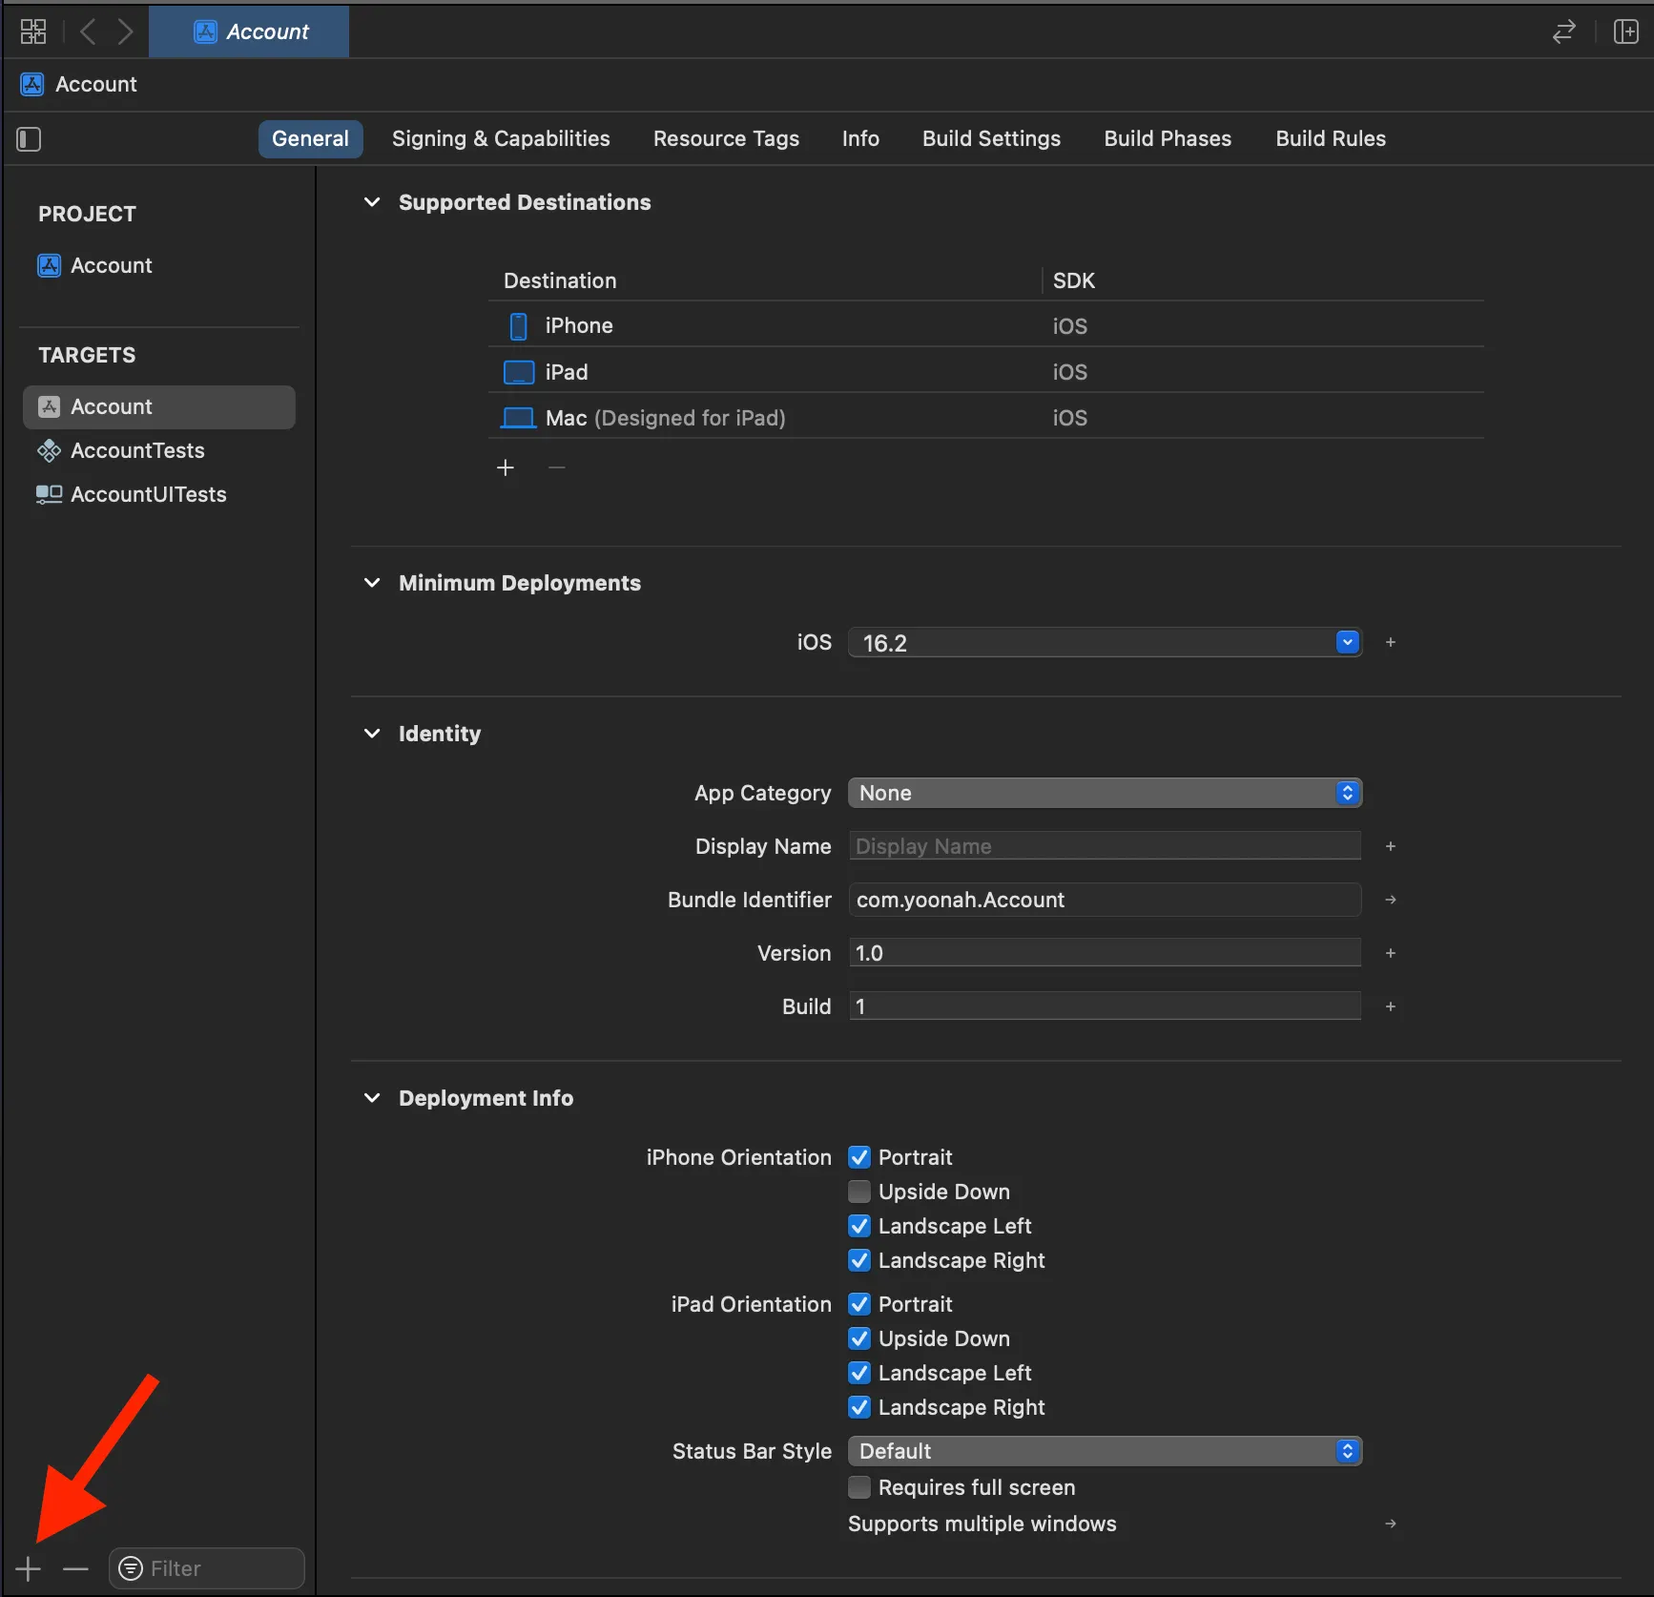The height and width of the screenshot is (1597, 1654).
Task: Check Requires full screen option
Action: tap(859, 1487)
